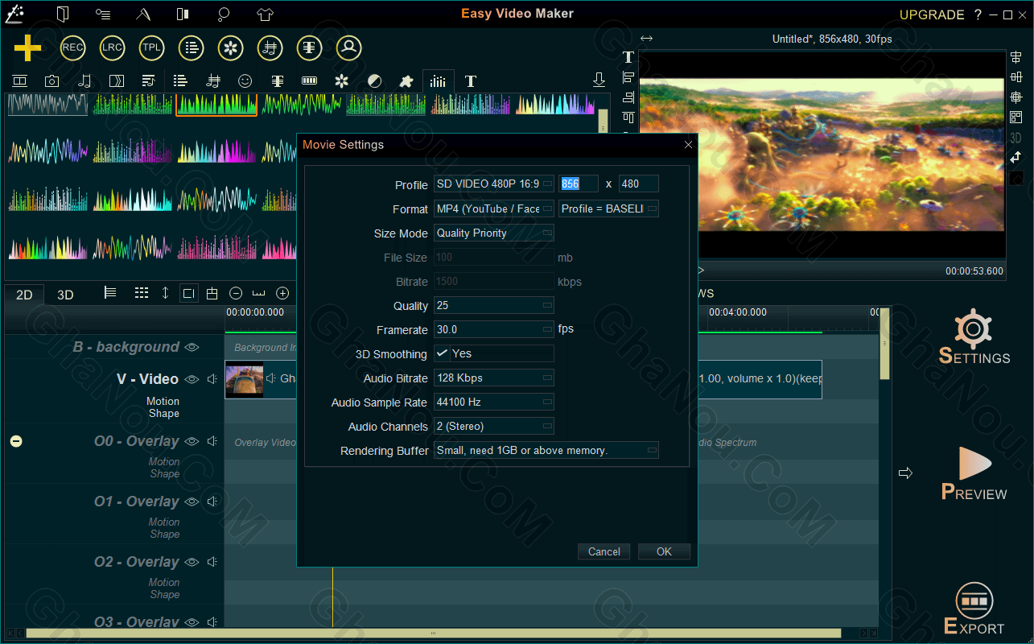Open the Framerate dropdown
The image size is (1034, 644).
point(494,329)
